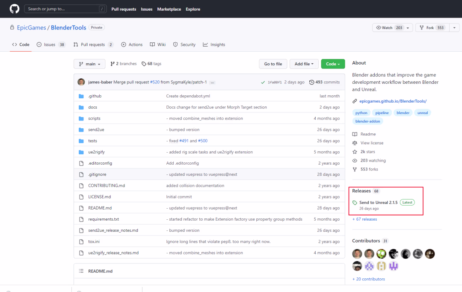
Task: Open the main branch dropdown
Action: [x=89, y=64]
